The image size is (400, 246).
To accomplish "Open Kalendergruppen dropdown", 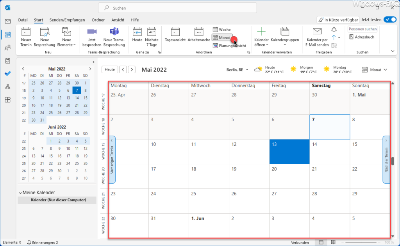I will click(285, 37).
